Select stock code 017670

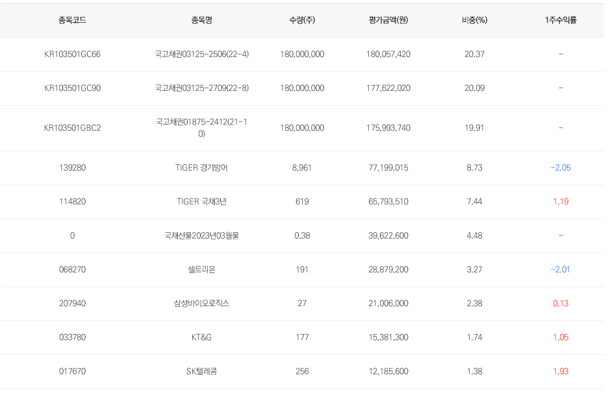tap(72, 372)
